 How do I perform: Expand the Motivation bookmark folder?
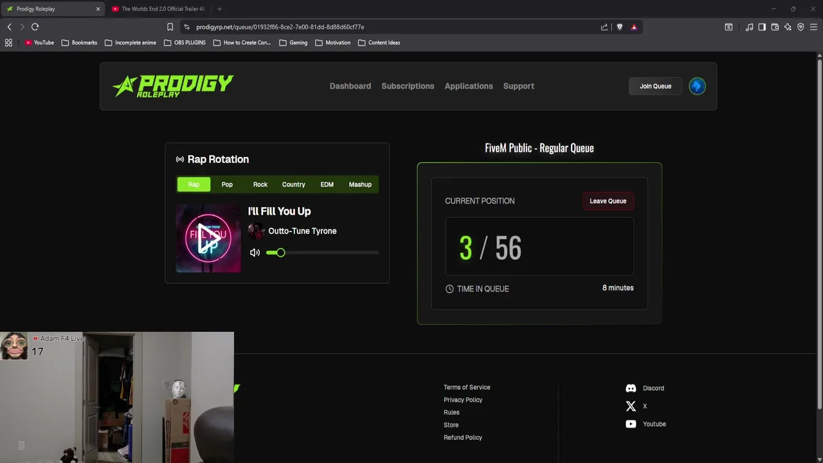[333, 42]
